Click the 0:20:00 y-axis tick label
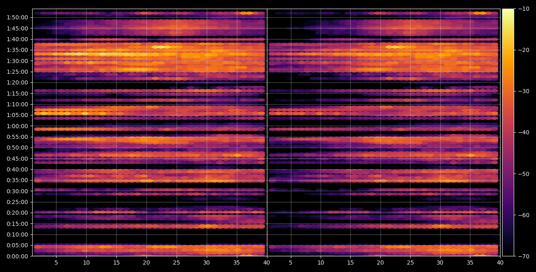Viewport: 536px width, 272px height. click(17, 213)
